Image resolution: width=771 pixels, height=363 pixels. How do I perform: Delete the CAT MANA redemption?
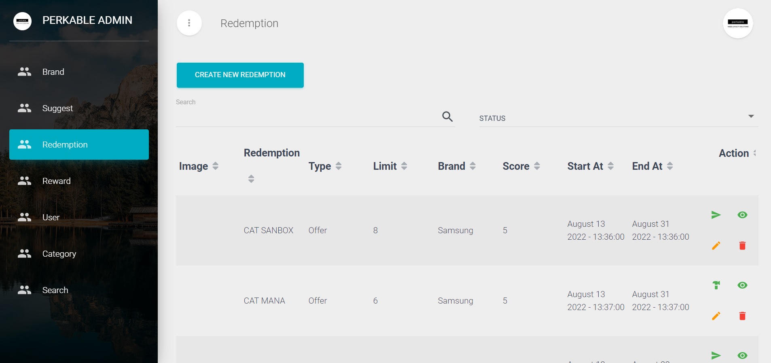(x=742, y=316)
